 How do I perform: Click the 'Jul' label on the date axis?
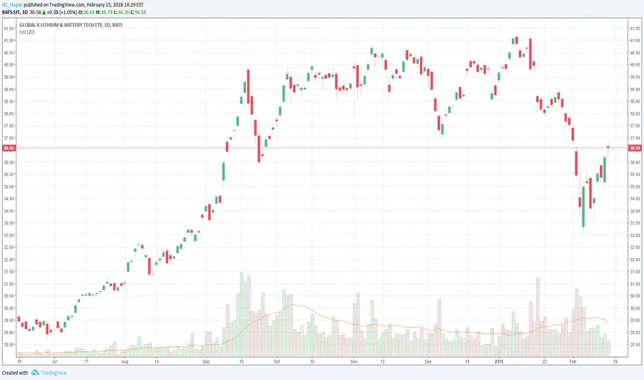54,361
